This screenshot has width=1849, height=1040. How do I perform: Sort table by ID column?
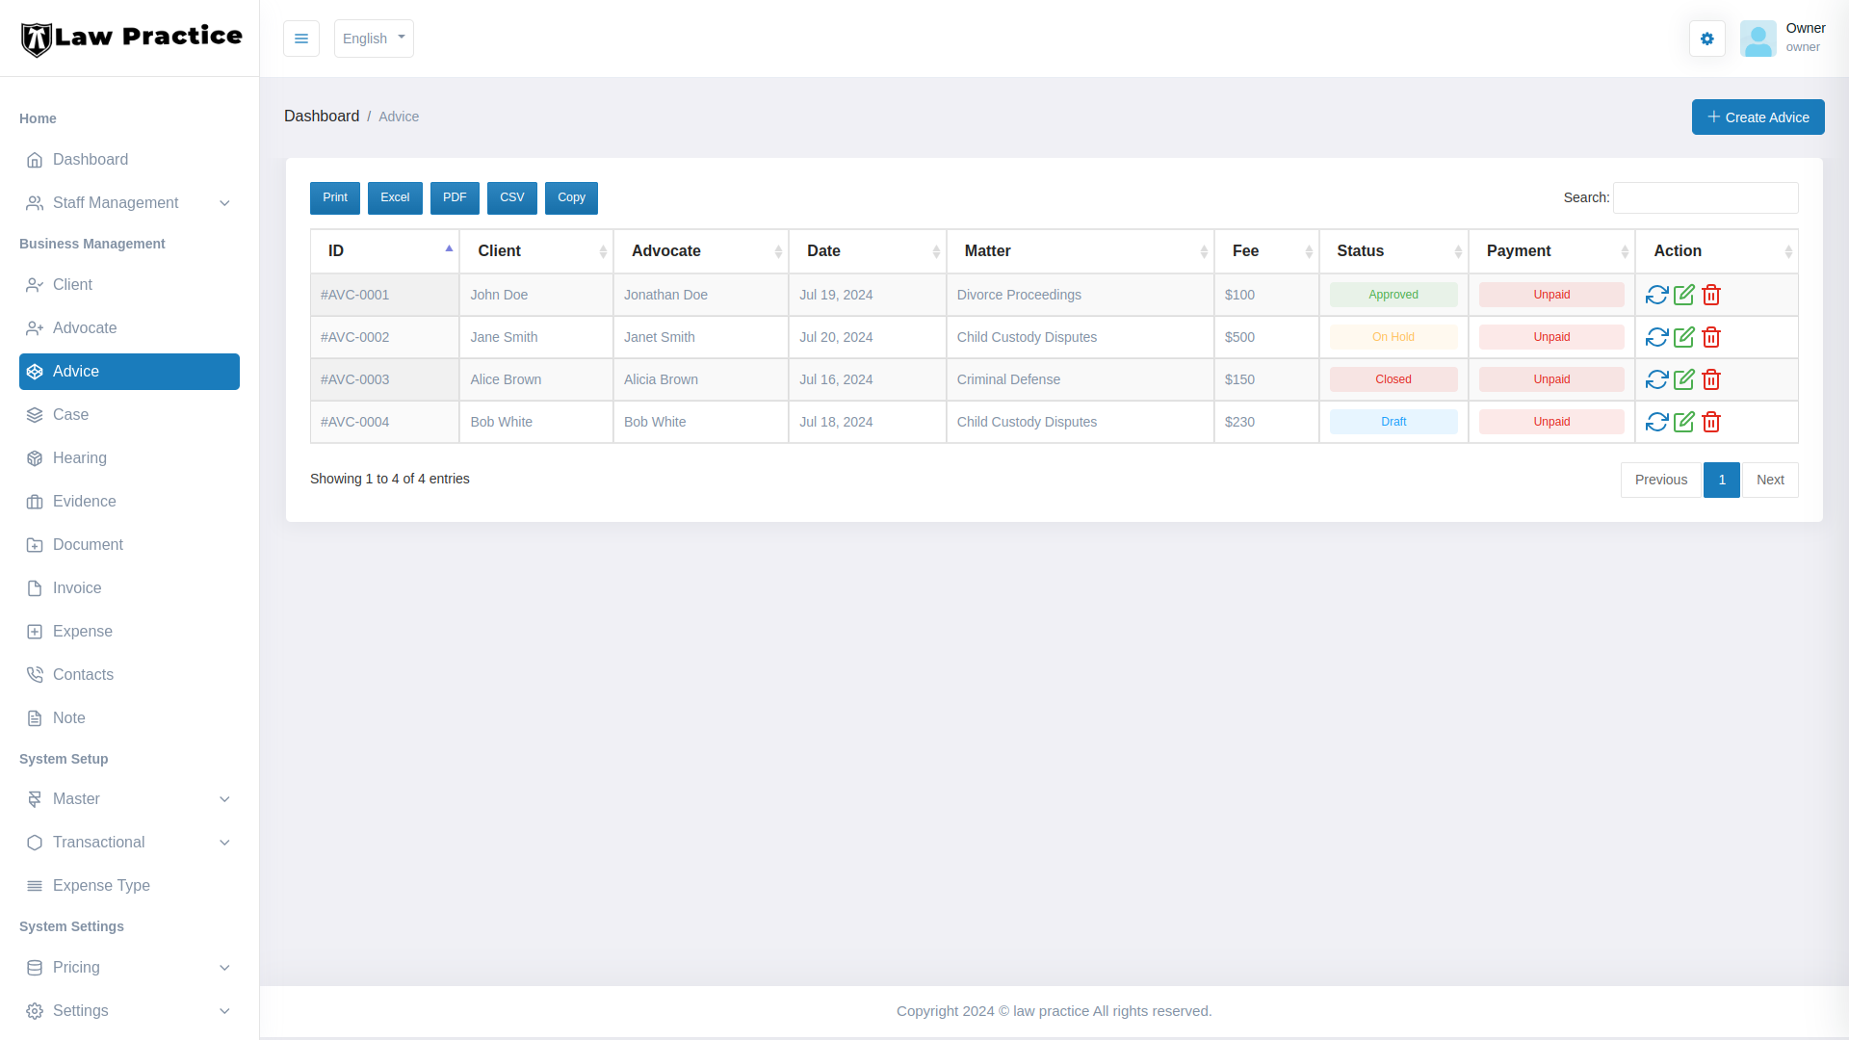click(384, 251)
